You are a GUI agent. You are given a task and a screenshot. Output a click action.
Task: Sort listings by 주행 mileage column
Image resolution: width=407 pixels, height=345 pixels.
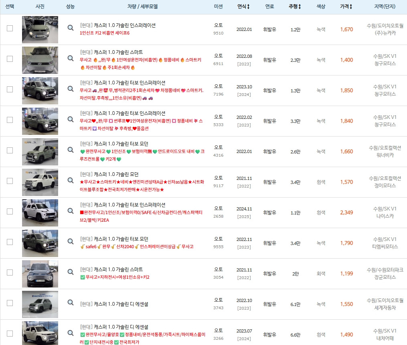point(295,6)
